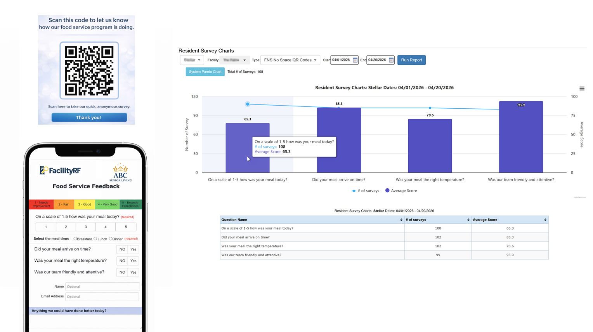Click the Question Name column header text

pos(234,220)
